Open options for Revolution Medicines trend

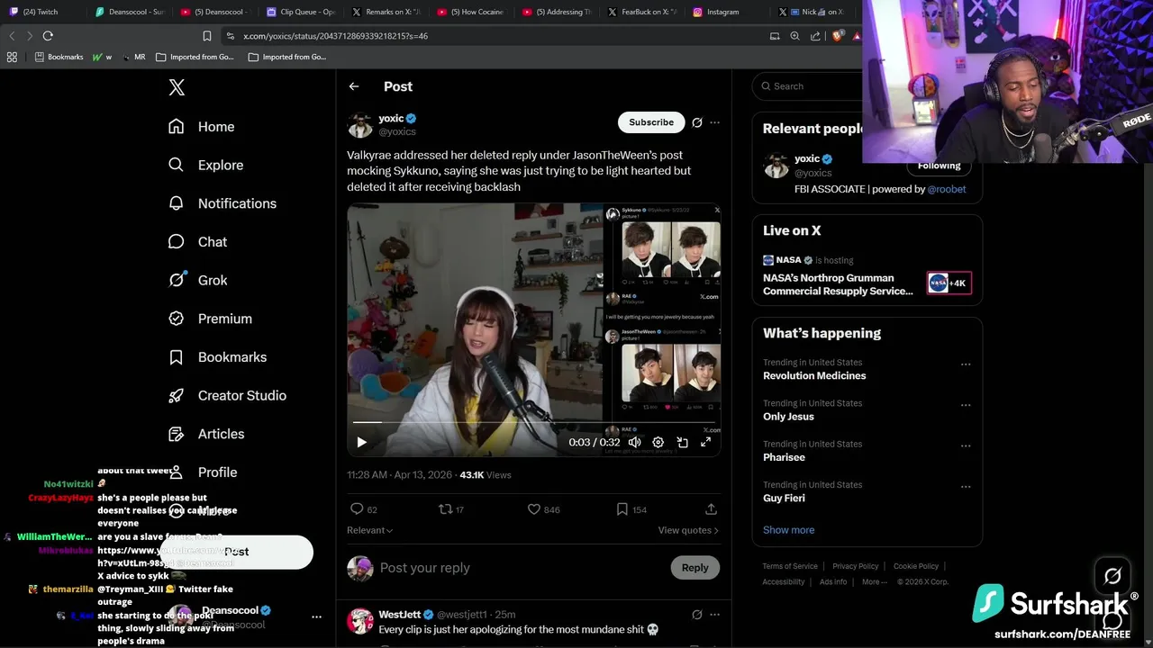click(x=966, y=364)
